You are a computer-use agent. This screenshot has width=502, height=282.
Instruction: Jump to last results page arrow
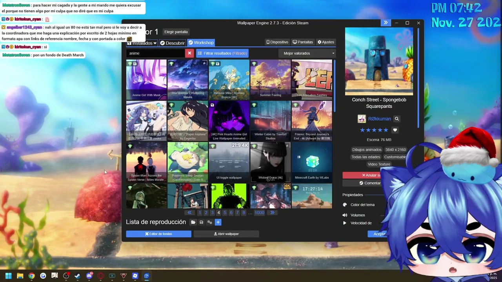(272, 213)
